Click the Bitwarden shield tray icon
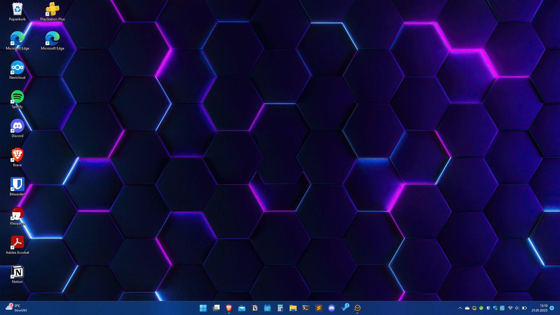Image resolution: width=560 pixels, height=315 pixels. tap(488, 308)
